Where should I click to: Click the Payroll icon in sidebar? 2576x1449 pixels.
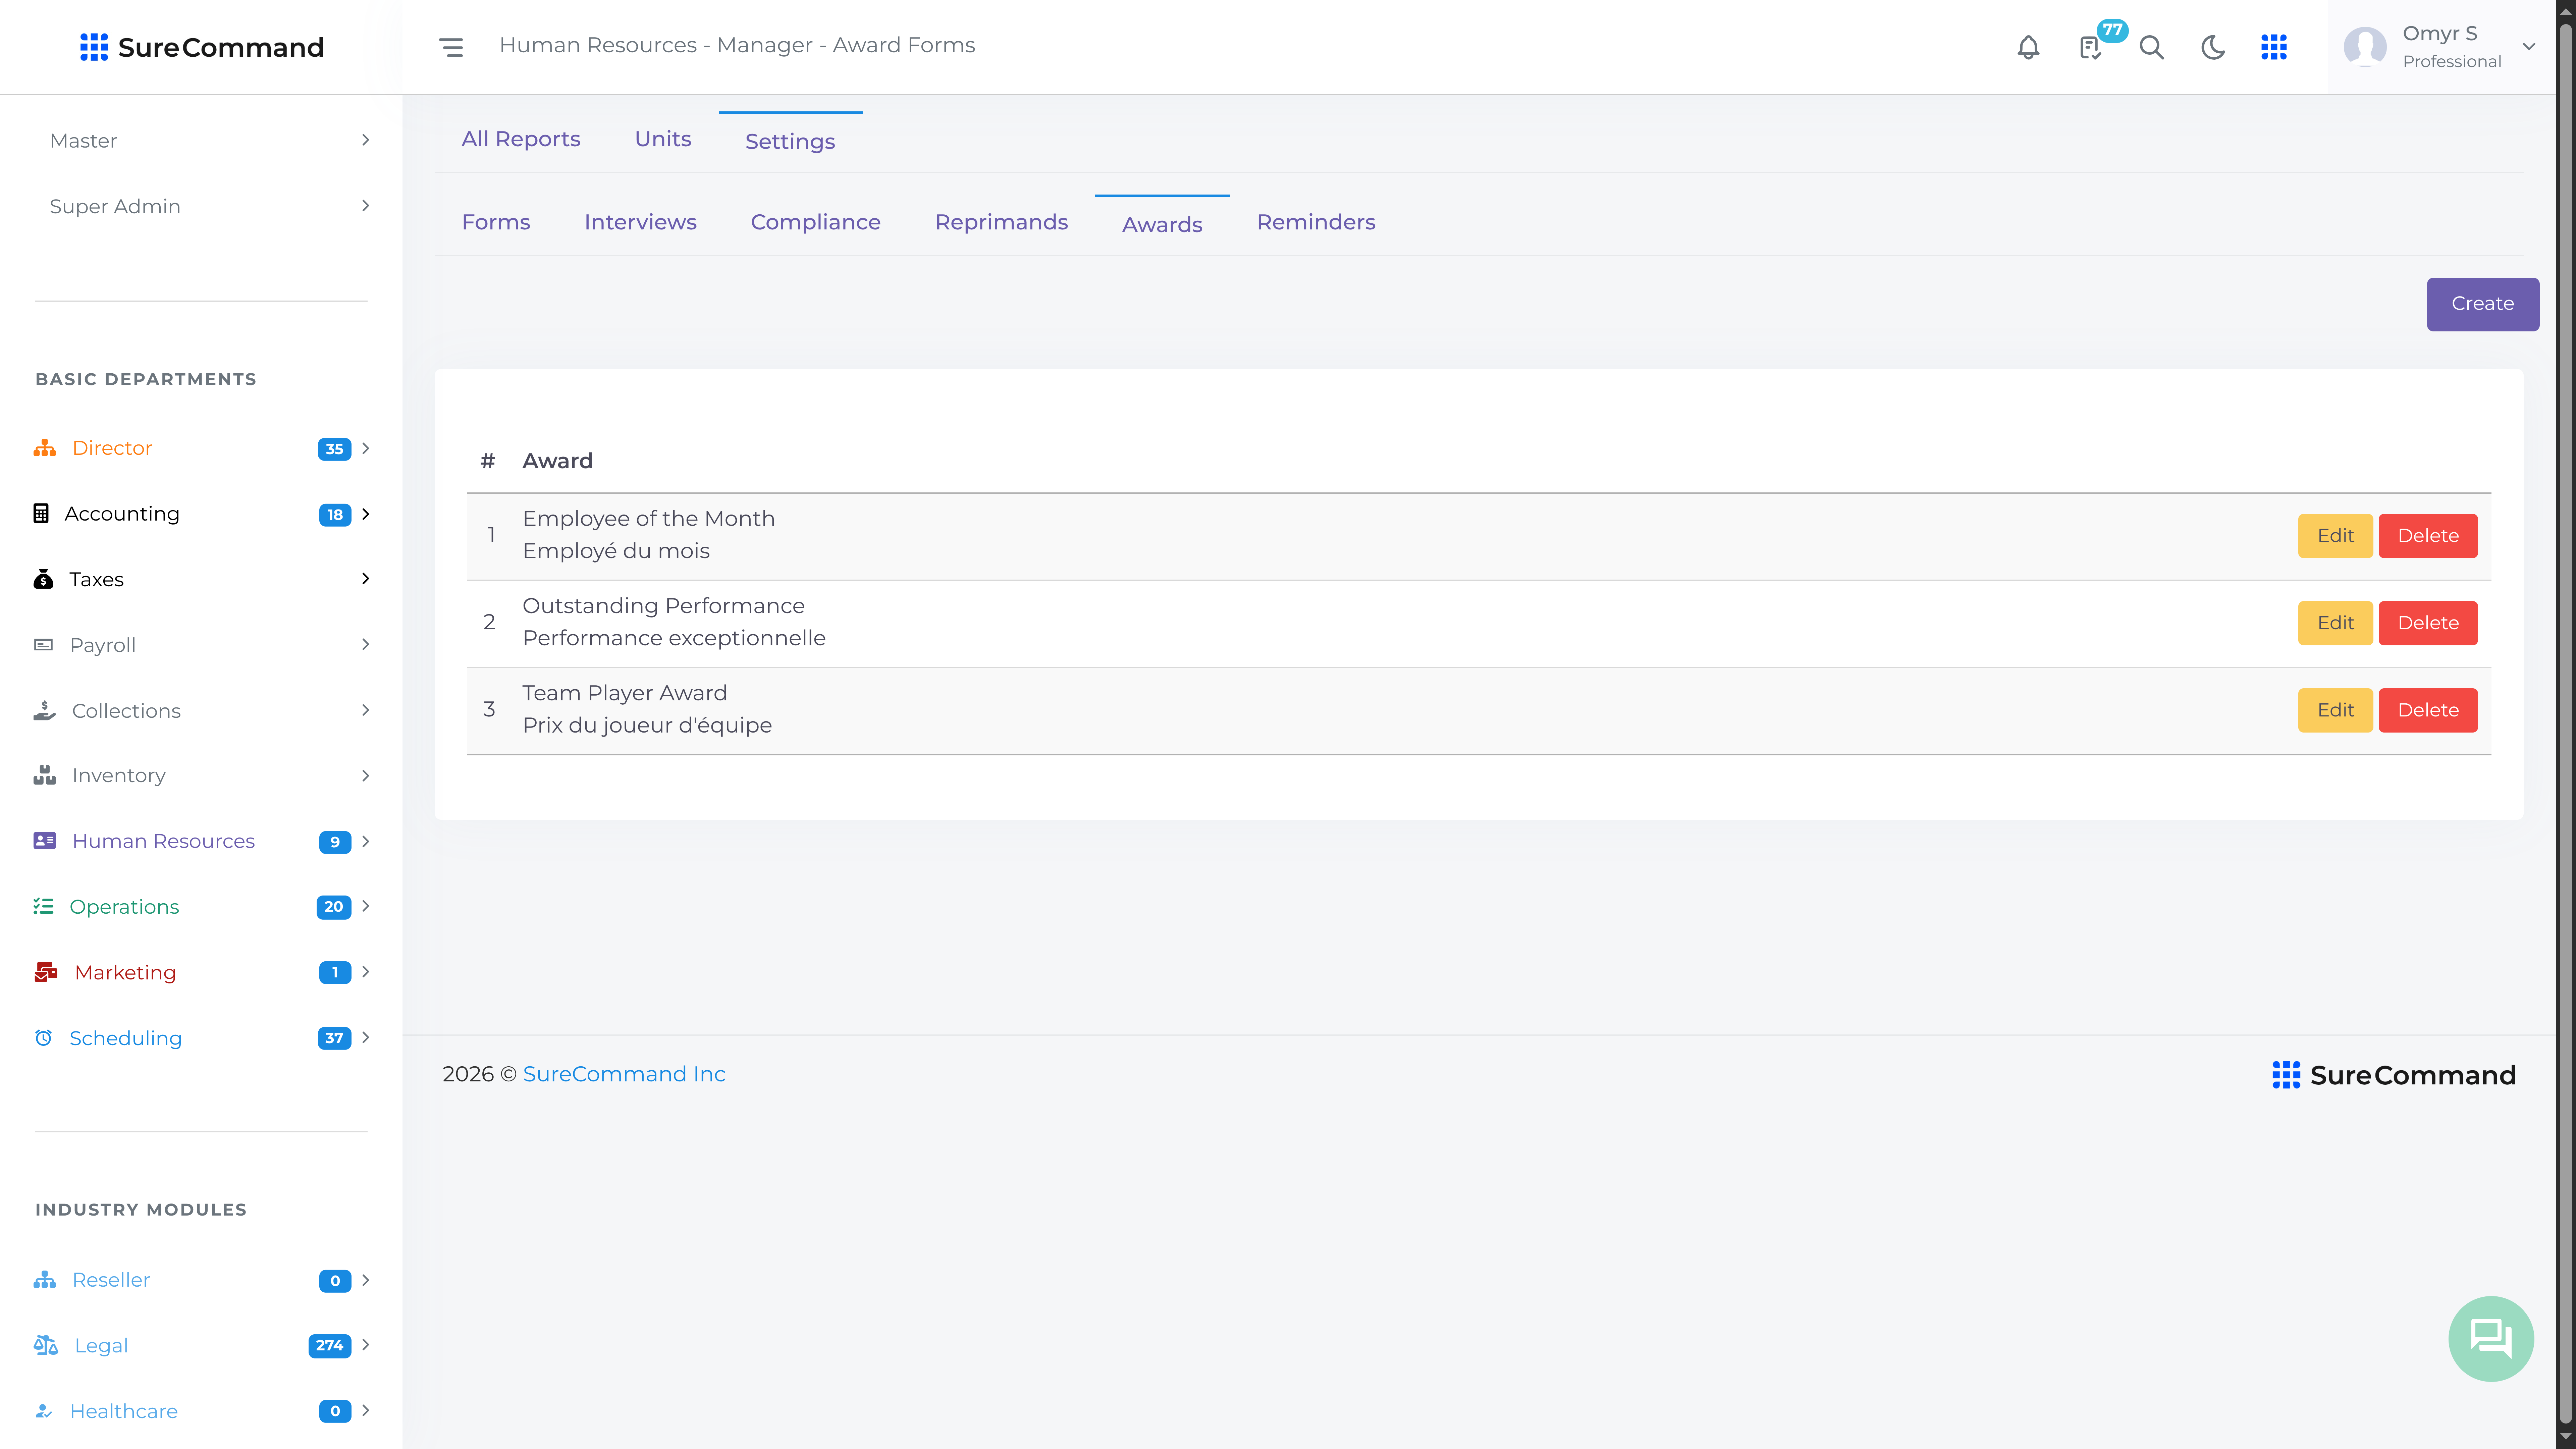pyautogui.click(x=43, y=645)
